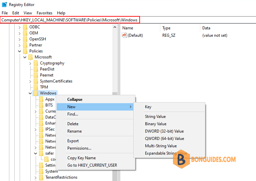Sort by the Type column header
256x181 pixels.
tap(180, 28)
